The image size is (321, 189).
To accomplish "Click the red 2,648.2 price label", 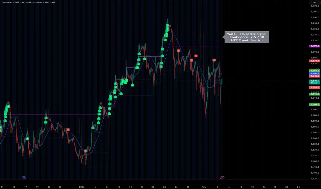I will coord(314,76).
